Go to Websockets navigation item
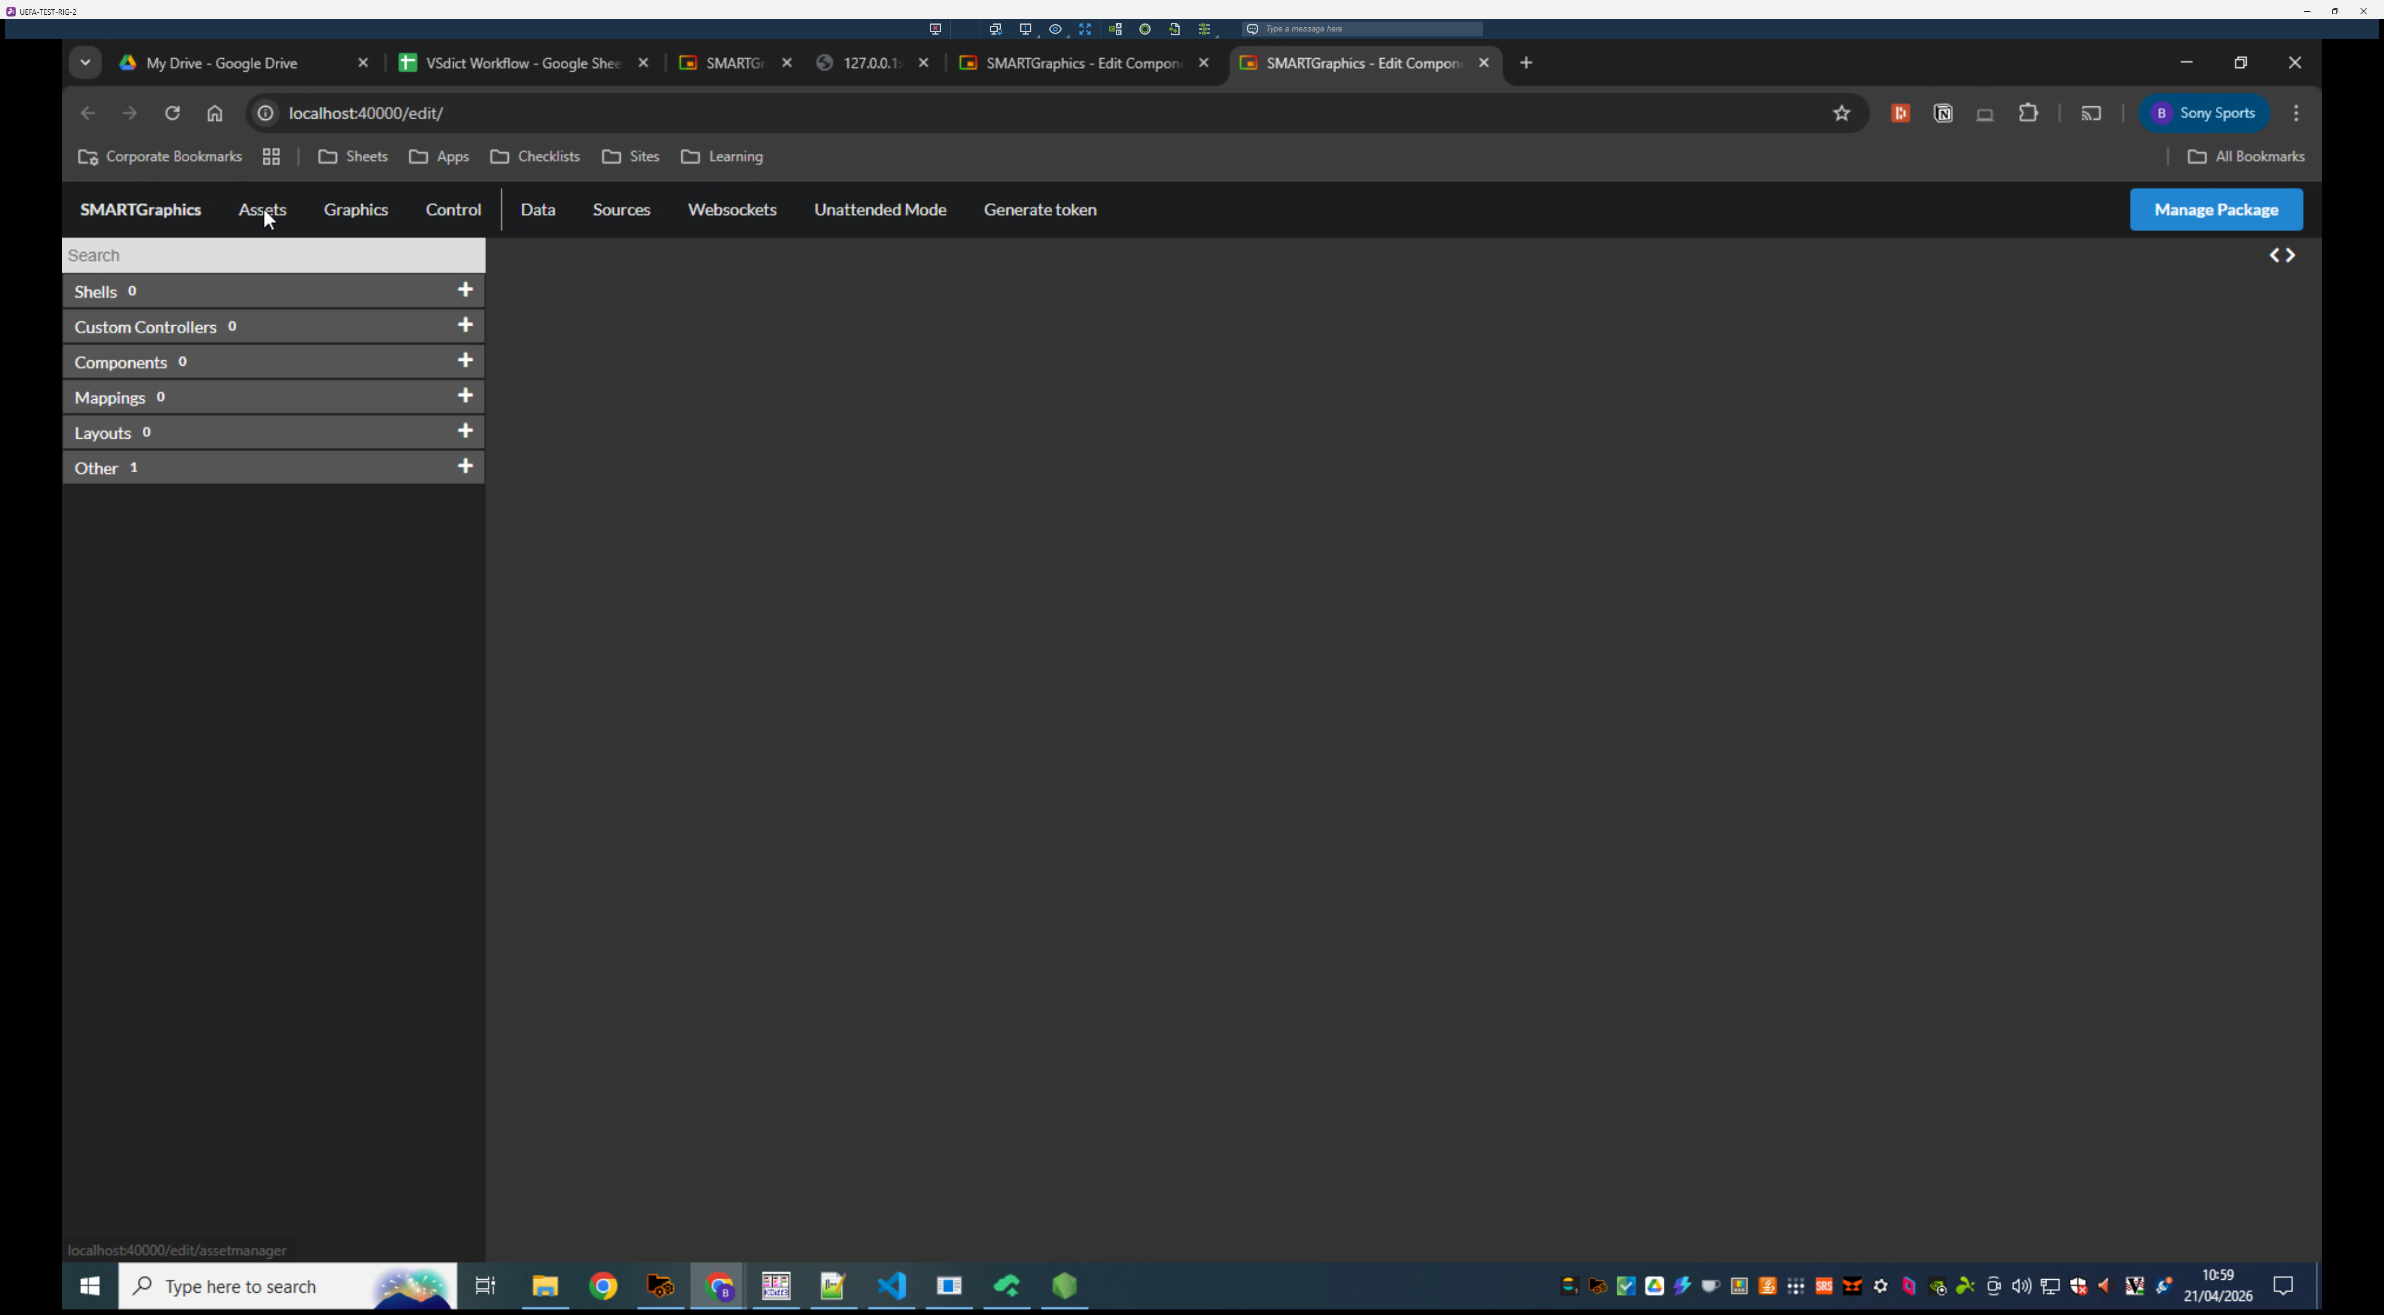 731,210
